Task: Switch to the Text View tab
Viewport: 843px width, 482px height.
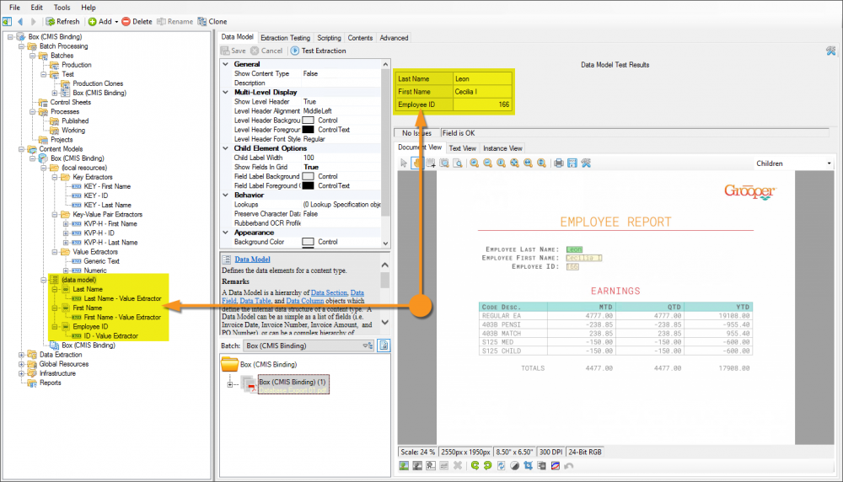Action: [462, 148]
